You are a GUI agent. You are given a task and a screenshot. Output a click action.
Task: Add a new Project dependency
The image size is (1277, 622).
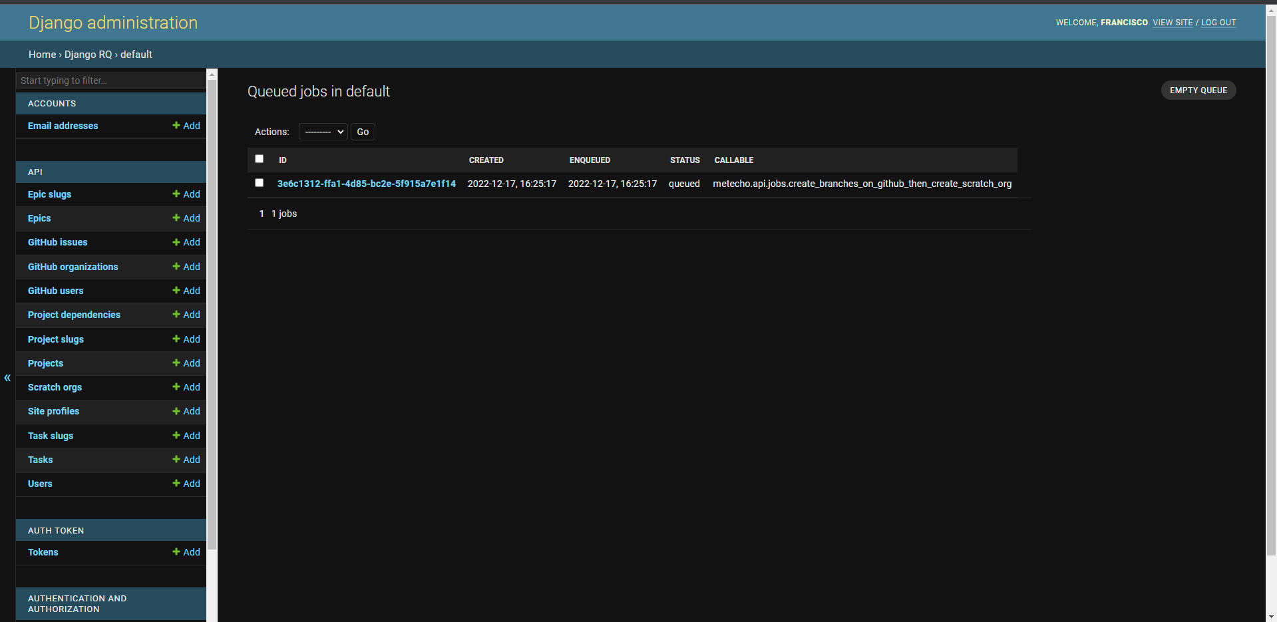[x=186, y=315]
